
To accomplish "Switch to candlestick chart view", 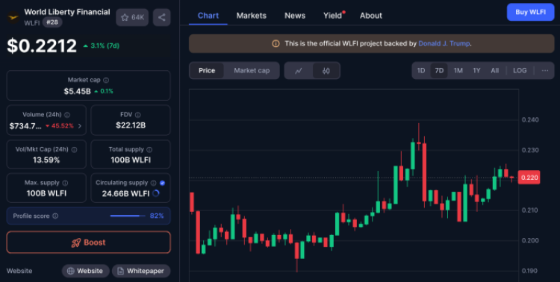I will pos(326,71).
